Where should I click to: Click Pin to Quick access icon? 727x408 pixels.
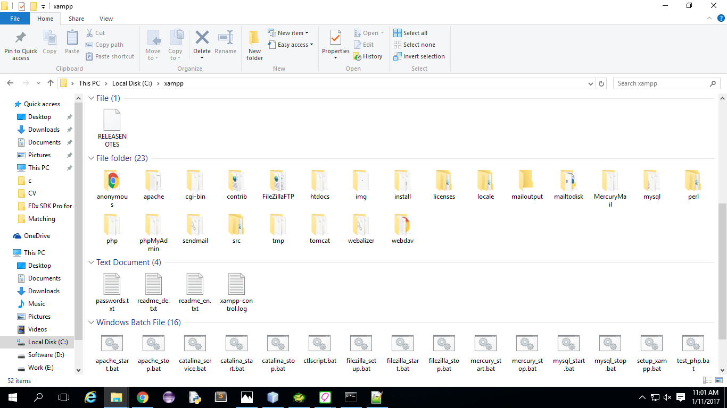(x=20, y=38)
